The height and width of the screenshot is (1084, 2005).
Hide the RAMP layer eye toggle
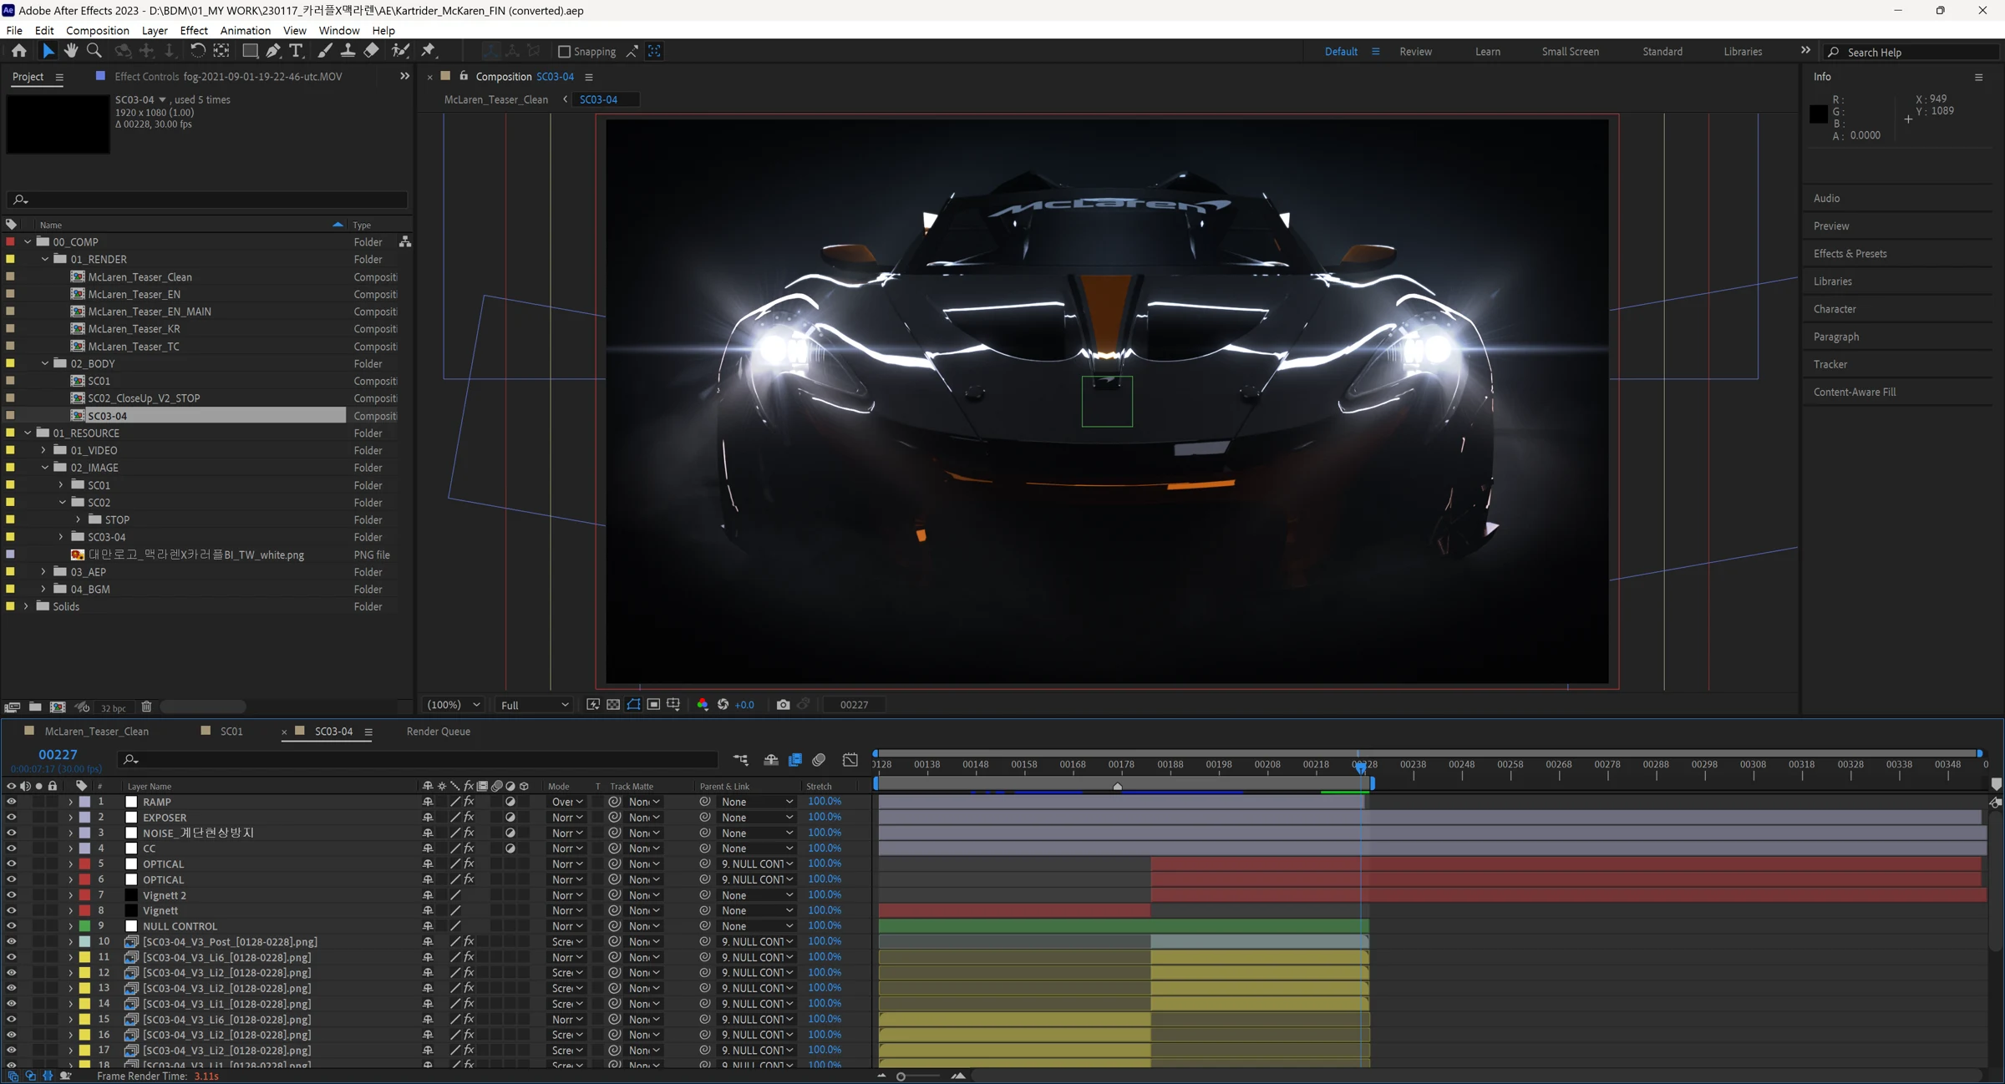tap(11, 802)
